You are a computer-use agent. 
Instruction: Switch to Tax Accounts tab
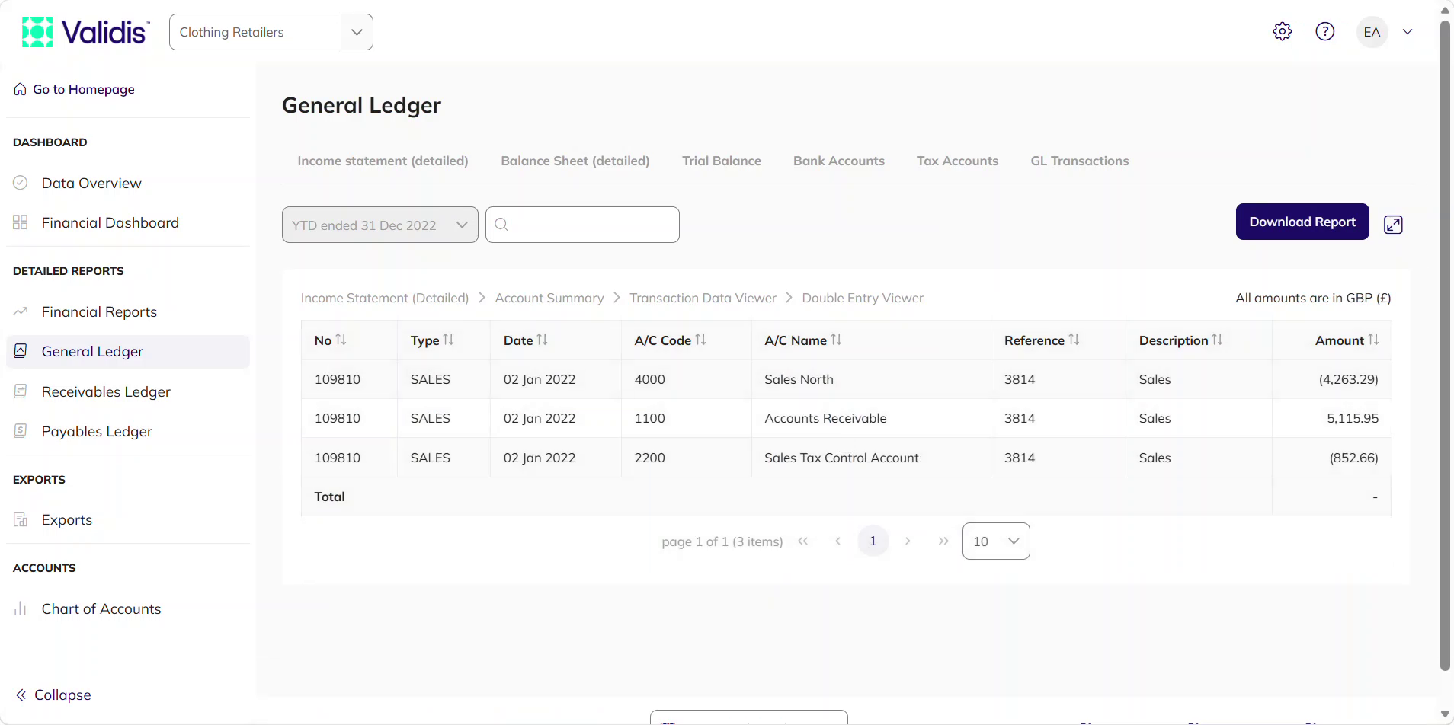[958, 161]
